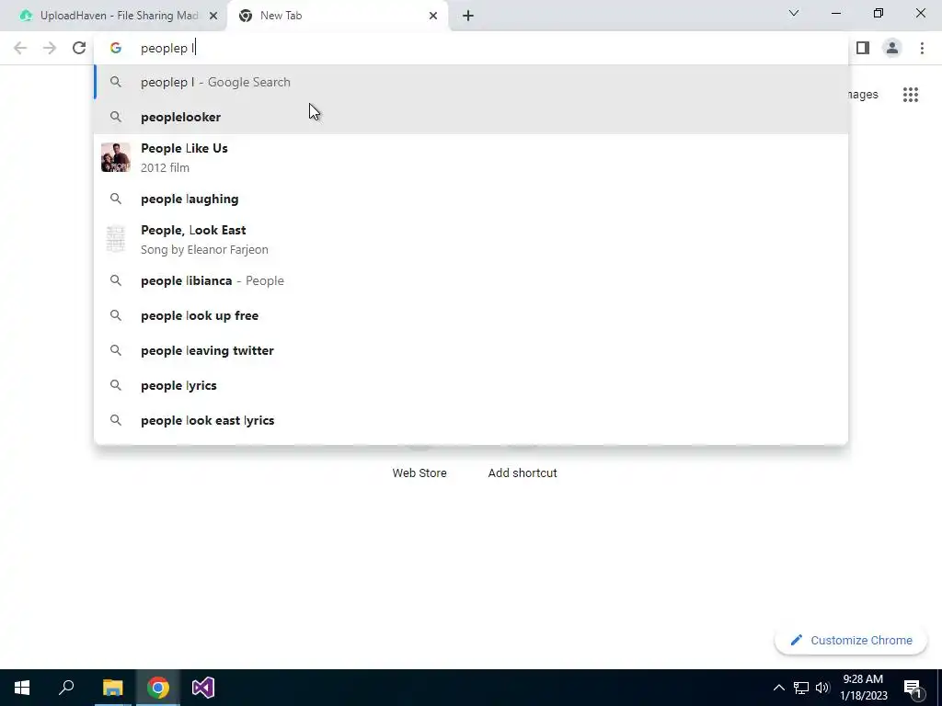Screen dimensions: 942x706
Task: Click the search icon beside peoplelooker
Action: click(x=115, y=117)
